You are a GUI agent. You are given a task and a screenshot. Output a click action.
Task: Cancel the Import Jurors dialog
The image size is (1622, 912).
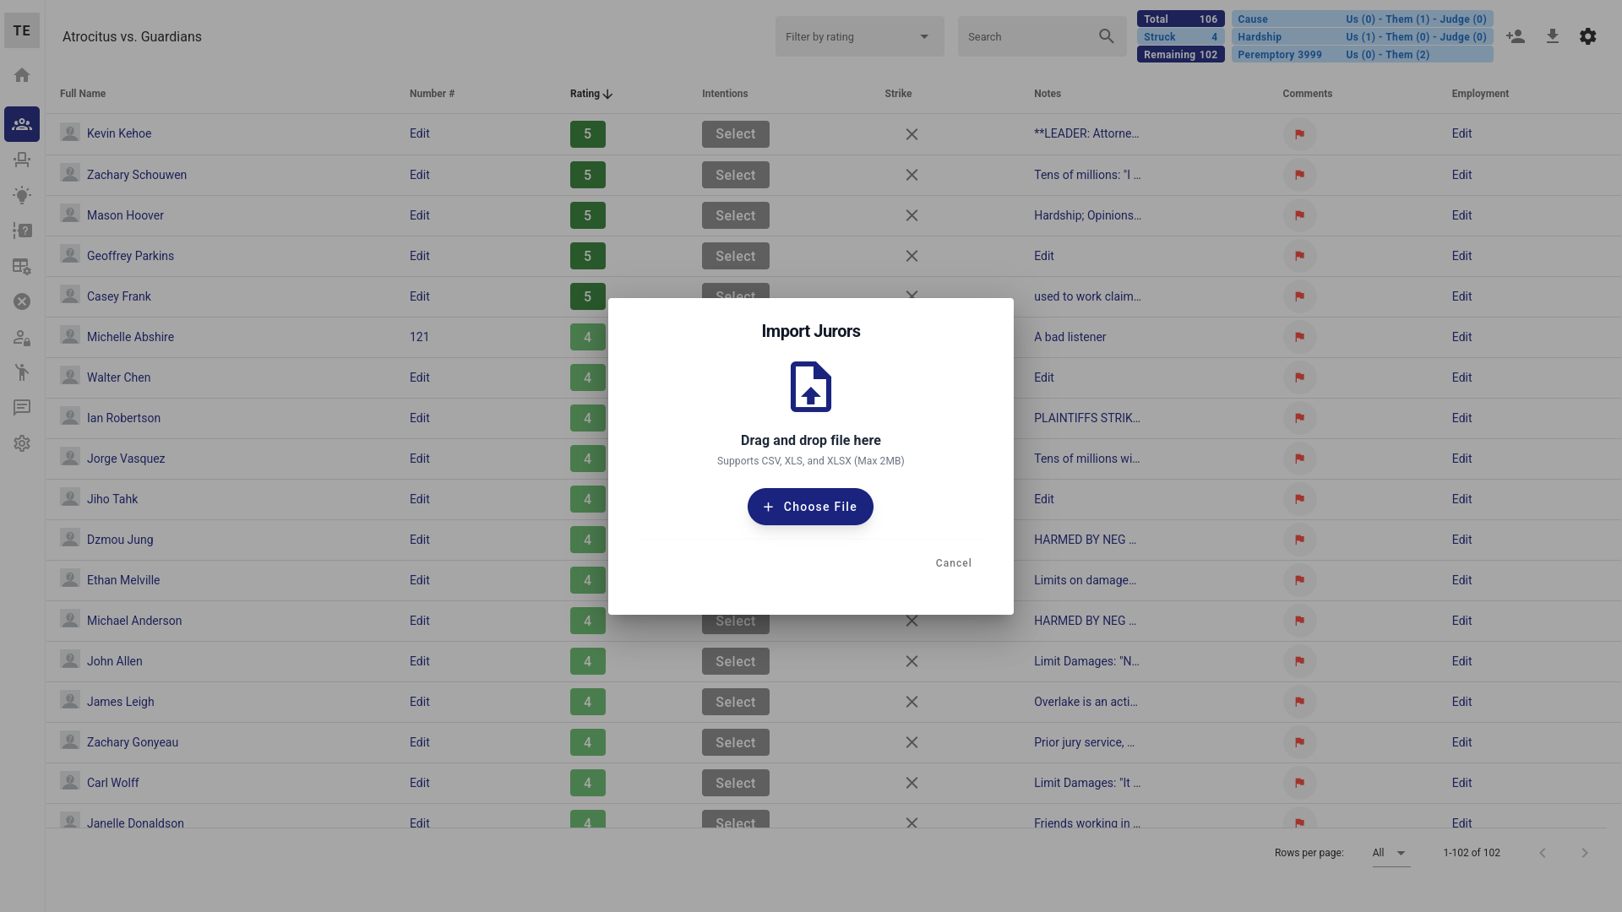[954, 563]
